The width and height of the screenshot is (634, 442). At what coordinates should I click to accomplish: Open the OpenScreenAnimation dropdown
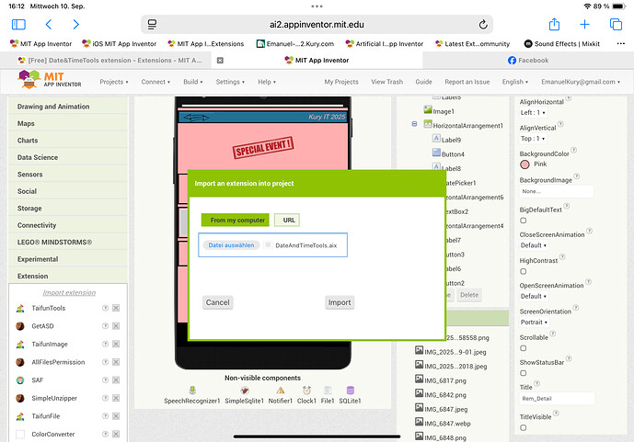[534, 296]
